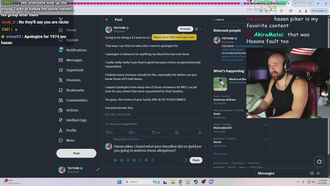
Task: Expand the Messages drawer chevrons
Action: click(x=318, y=173)
